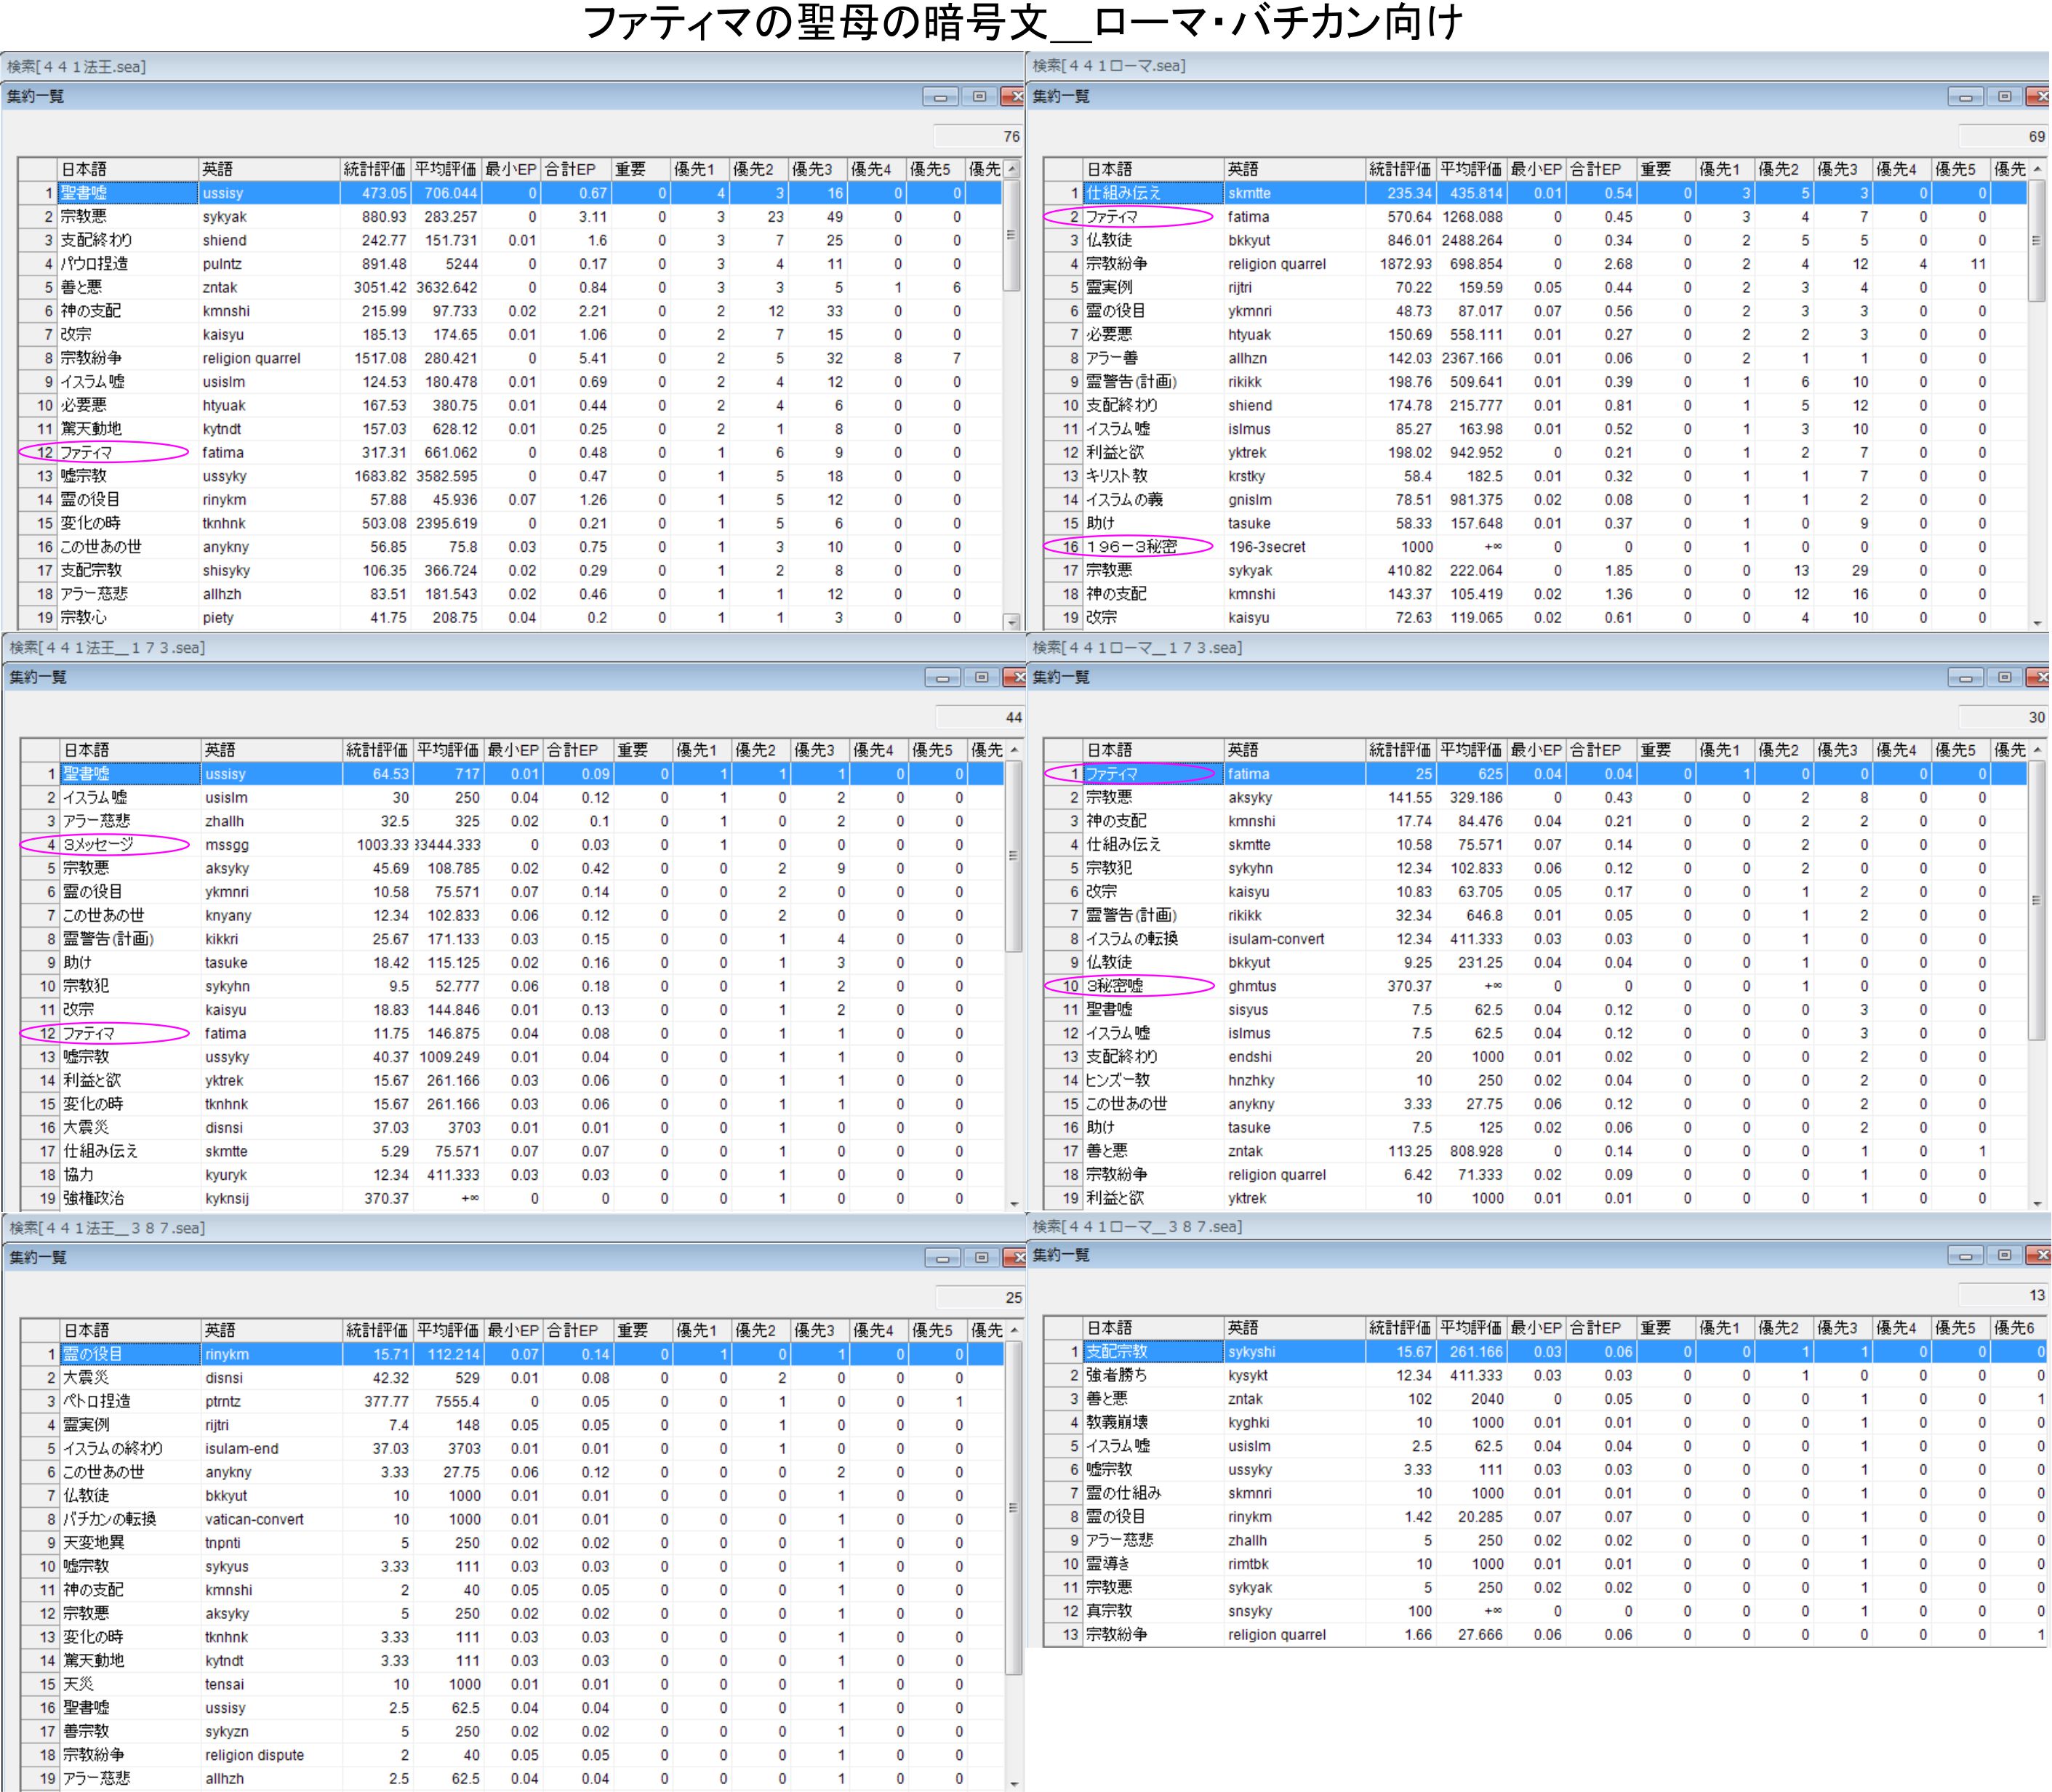Click count field showing 76
The image size is (2052, 1792).
978,136
